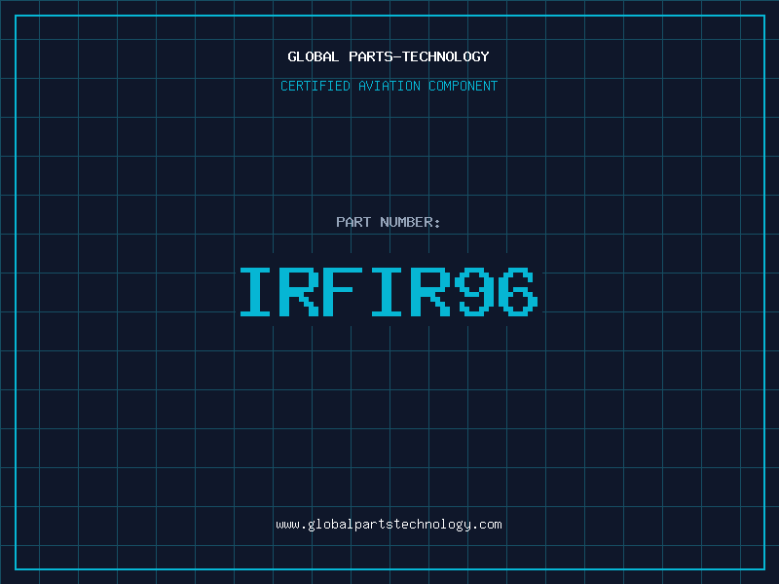Image resolution: width=779 pixels, height=584 pixels.
Task: Click the word PART above the code
Action: [x=354, y=222]
